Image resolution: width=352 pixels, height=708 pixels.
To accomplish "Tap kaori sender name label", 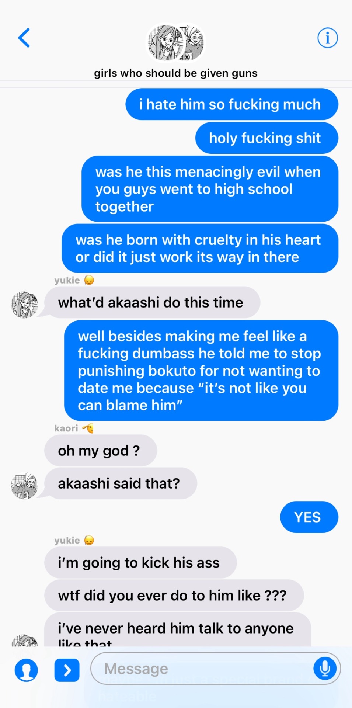I will [x=66, y=428].
